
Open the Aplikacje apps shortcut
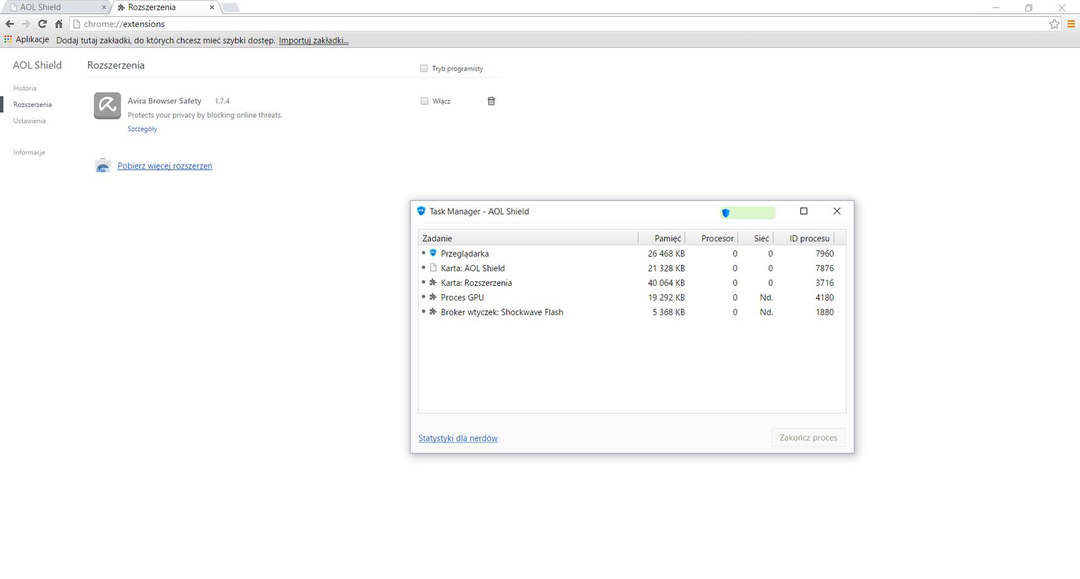[x=26, y=40]
